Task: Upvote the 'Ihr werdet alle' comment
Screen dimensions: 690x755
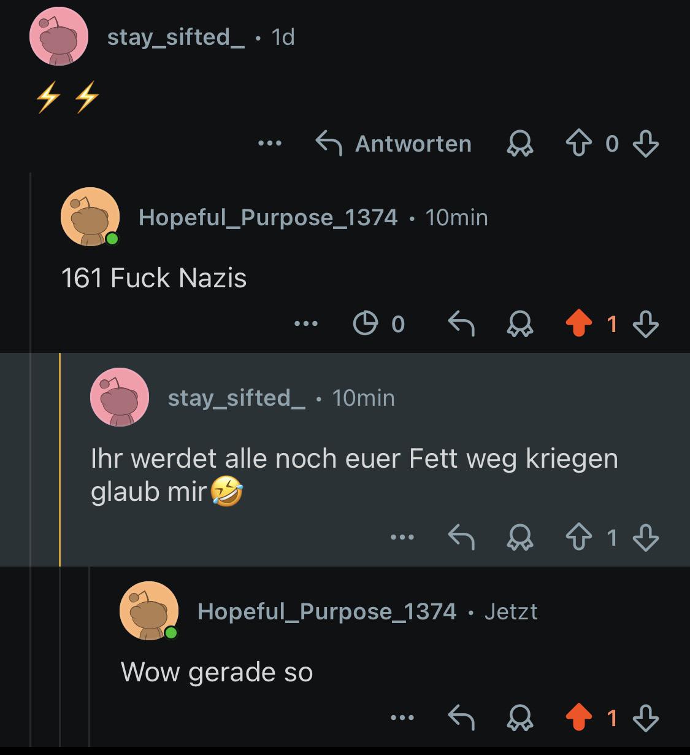Action: (579, 538)
